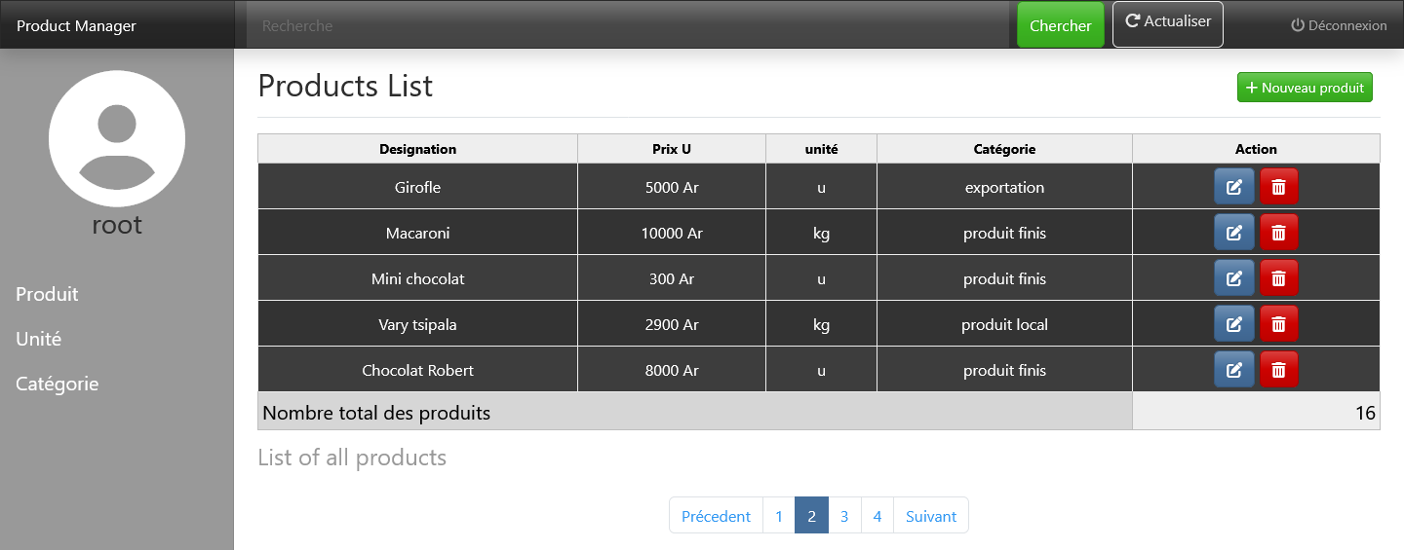Click the exportation category cell
The width and height of the screenshot is (1404, 550).
pyautogui.click(x=1004, y=187)
